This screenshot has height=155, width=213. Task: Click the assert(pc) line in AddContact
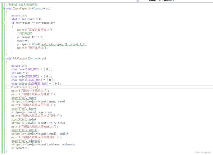click(x=19, y=66)
